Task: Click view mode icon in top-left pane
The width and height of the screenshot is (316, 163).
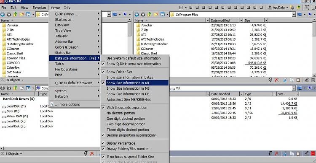Action: (x=28, y=14)
